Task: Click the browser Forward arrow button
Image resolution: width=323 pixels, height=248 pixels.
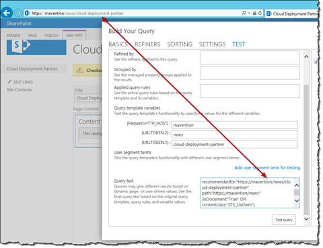Action: pyautogui.click(x=18, y=13)
